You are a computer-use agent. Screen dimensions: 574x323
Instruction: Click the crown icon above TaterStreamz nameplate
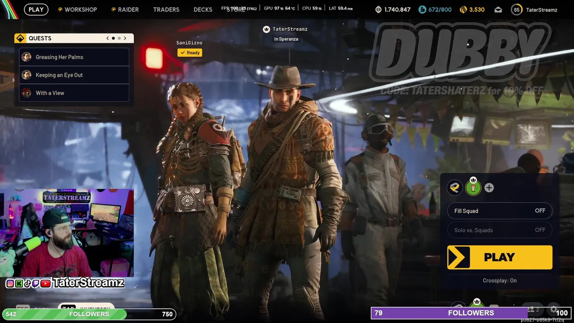(x=266, y=29)
